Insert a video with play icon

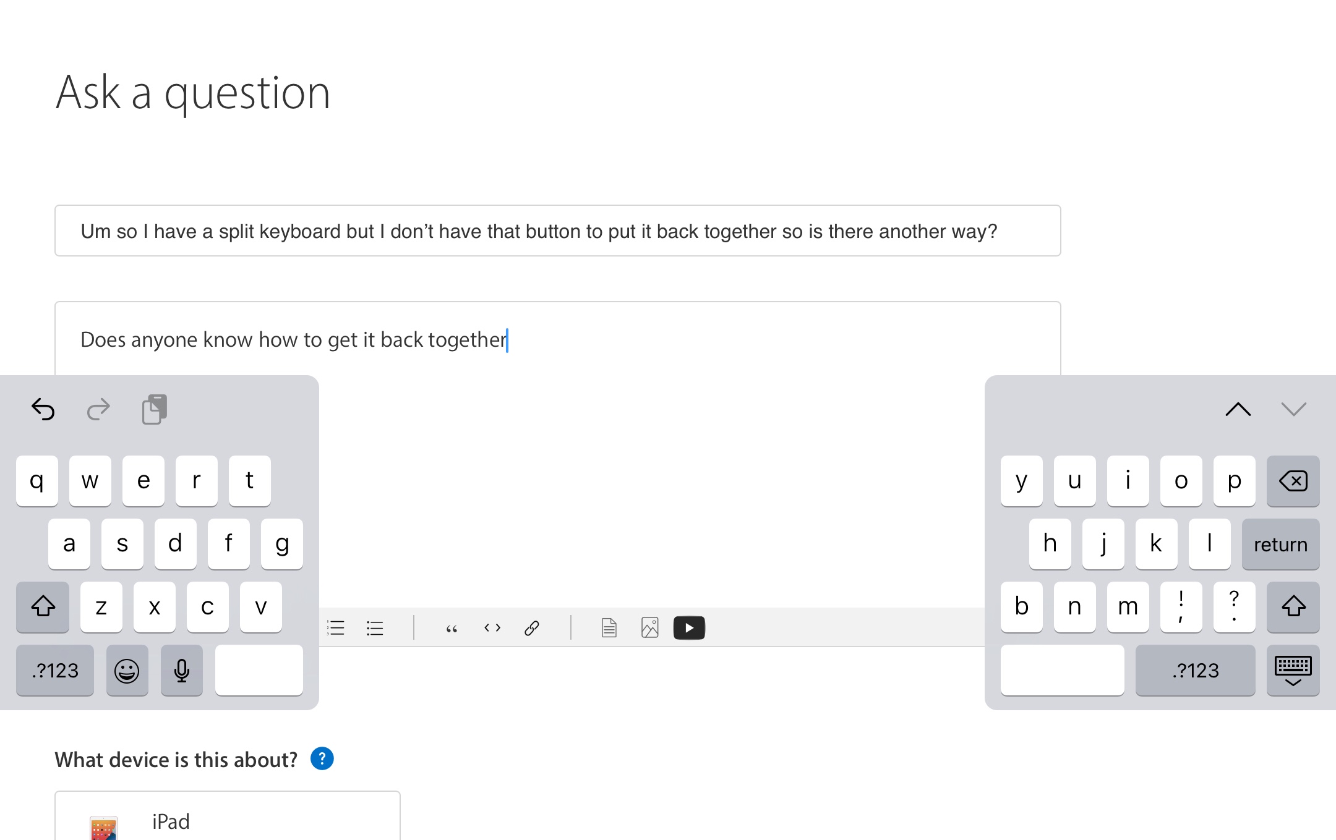click(x=689, y=628)
